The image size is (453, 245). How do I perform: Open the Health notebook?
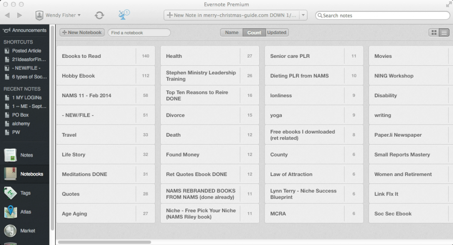point(210,56)
